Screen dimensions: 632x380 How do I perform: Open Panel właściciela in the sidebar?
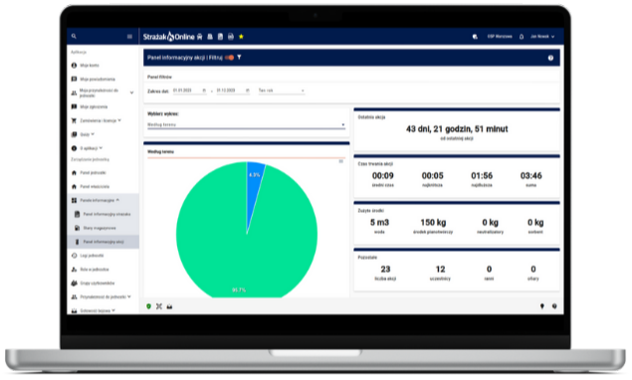tap(95, 187)
